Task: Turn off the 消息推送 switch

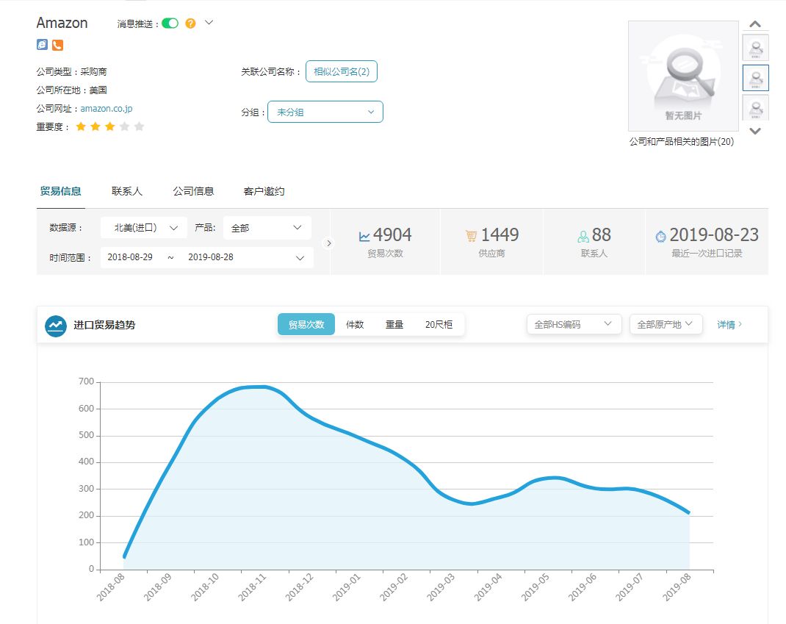Action: coord(169,23)
